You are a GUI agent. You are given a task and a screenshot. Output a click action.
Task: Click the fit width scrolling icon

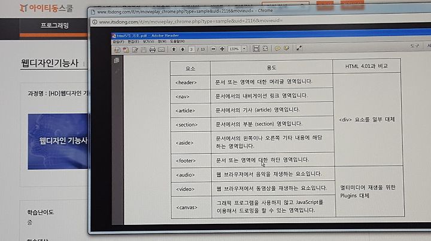point(256,49)
